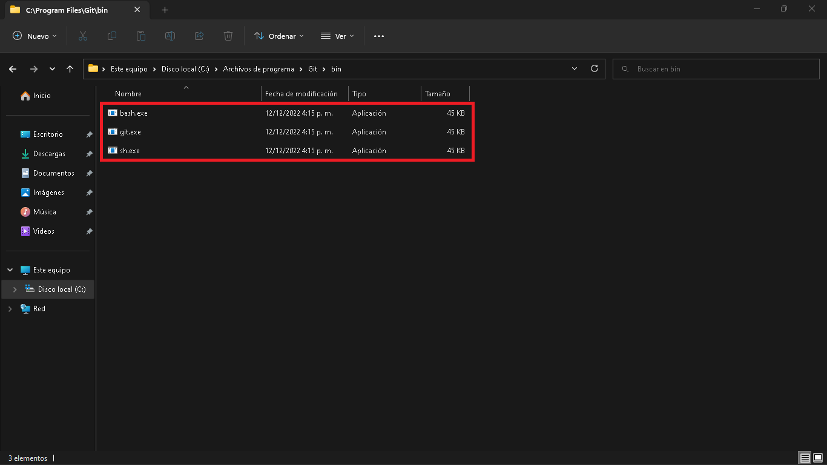Click the pin icon next to Imágenes
The image size is (827, 465).
point(89,193)
